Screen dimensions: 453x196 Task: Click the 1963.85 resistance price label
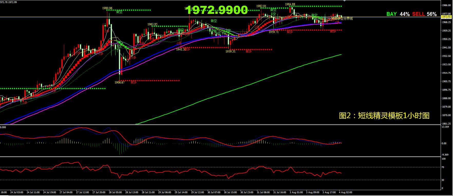152,24
